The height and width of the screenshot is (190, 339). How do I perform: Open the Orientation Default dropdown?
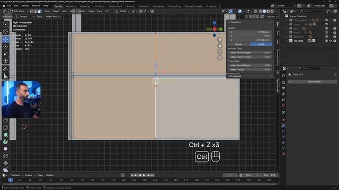(x=25, y=16)
